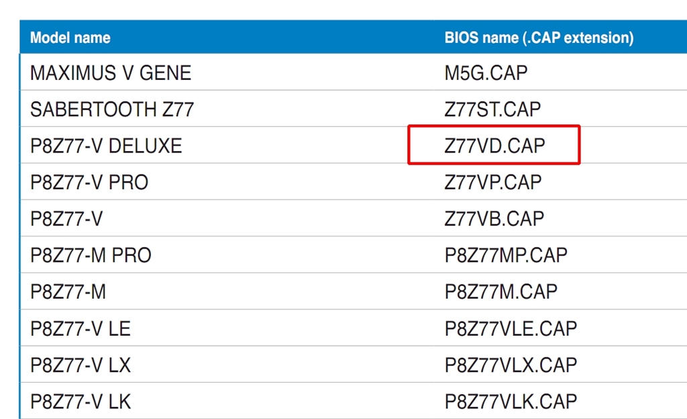Click the "Model name" column header

pos(70,38)
